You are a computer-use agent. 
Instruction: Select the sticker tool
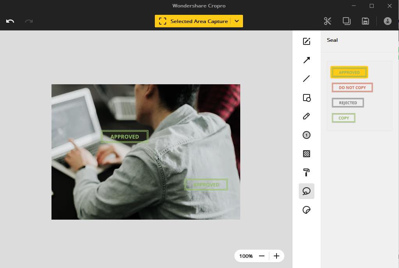tap(307, 210)
